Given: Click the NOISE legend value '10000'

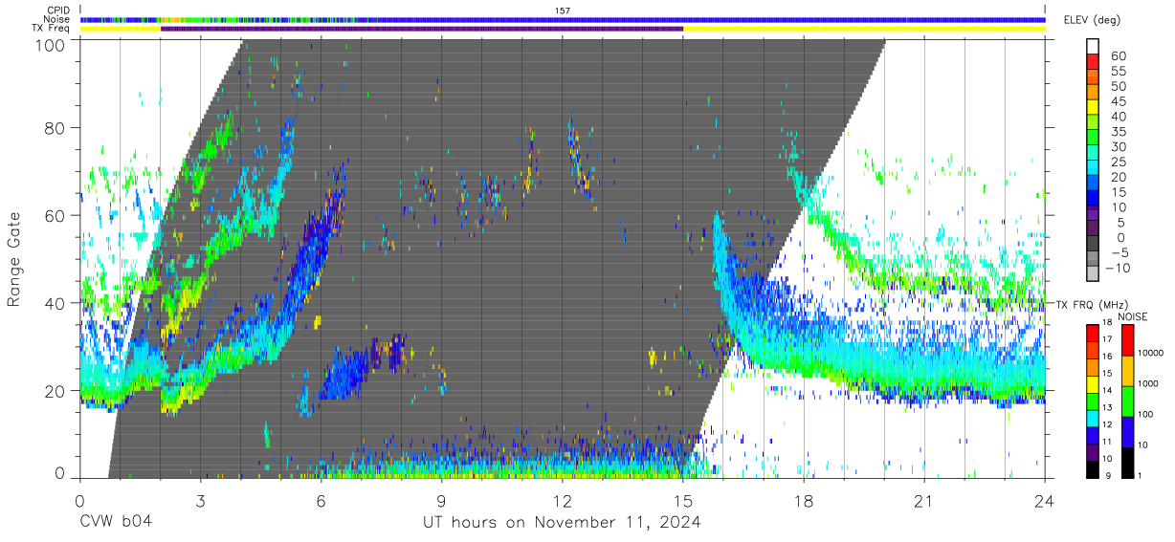Looking at the screenshot, I should click(x=1152, y=354).
